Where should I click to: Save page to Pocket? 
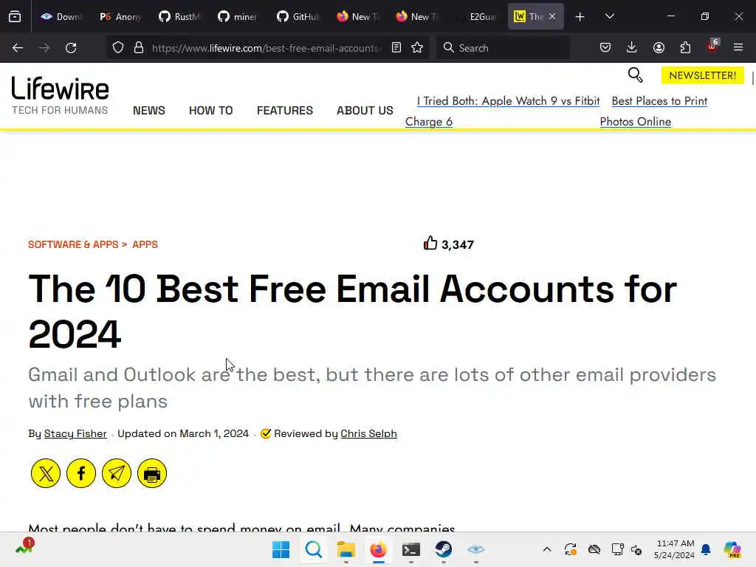pos(605,48)
